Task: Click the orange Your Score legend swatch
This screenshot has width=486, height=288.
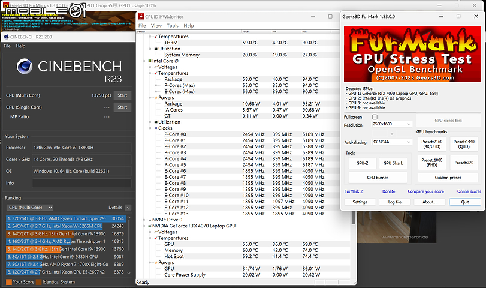Action: click(x=9, y=282)
